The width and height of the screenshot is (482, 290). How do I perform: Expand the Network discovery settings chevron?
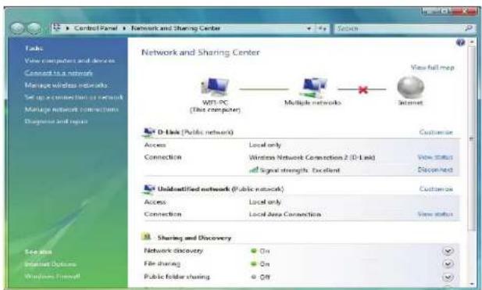coord(448,251)
